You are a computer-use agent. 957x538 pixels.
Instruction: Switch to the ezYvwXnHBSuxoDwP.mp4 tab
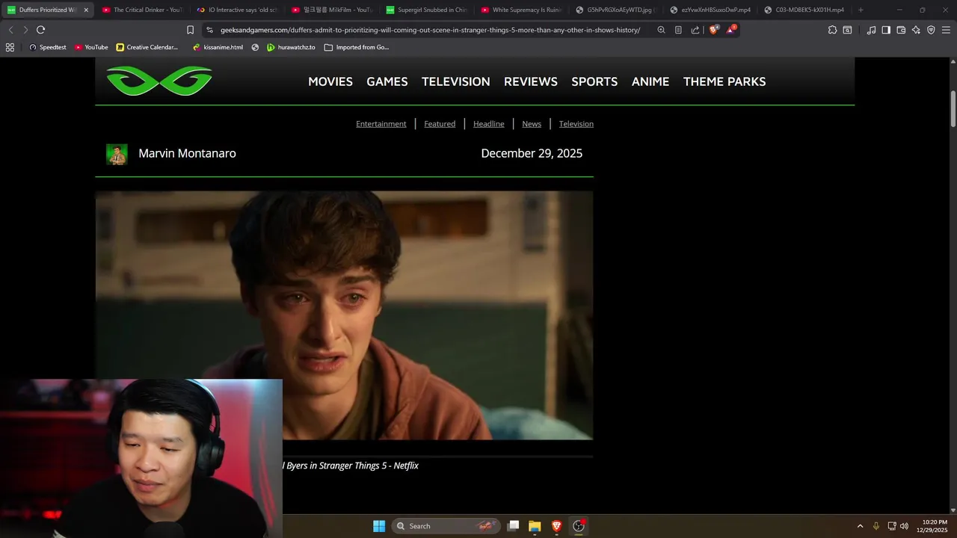[710, 10]
